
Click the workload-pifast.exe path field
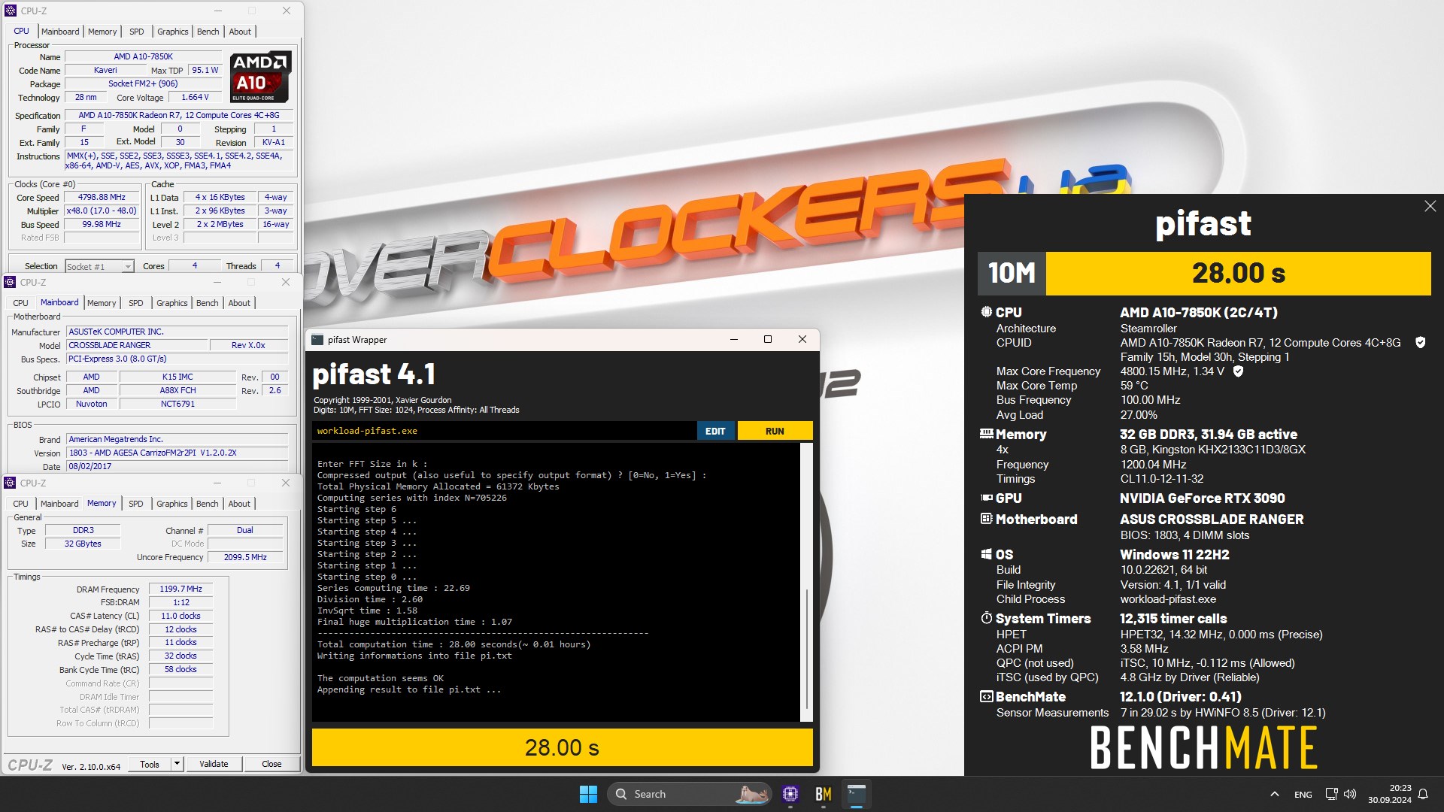click(504, 431)
